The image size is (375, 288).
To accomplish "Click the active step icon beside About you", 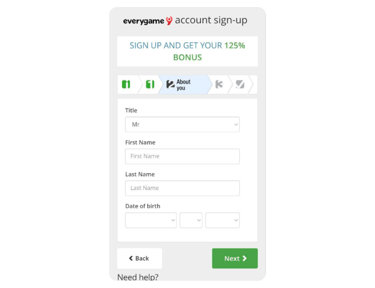I will [x=170, y=84].
